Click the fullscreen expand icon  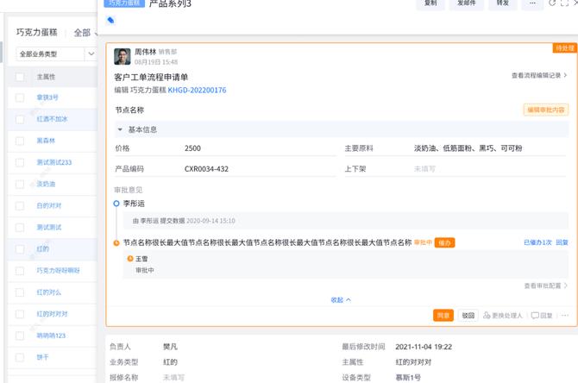pyautogui.click(x=565, y=3)
